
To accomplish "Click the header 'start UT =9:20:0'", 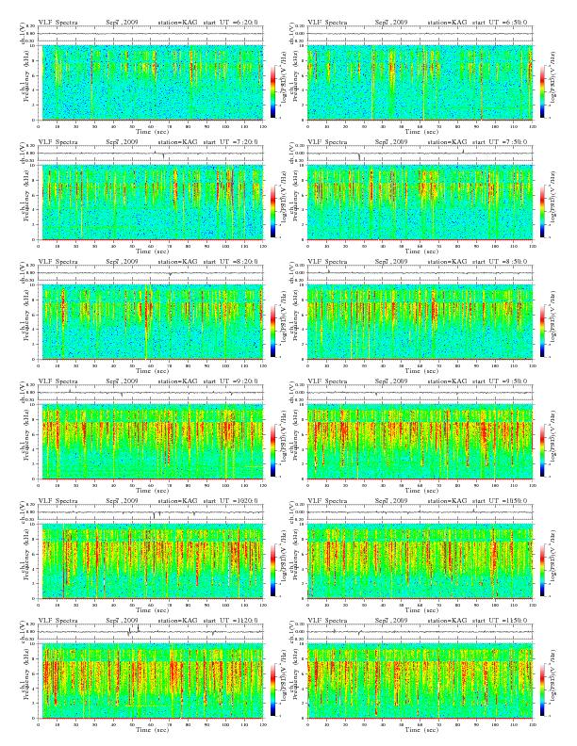I will click(x=230, y=381).
